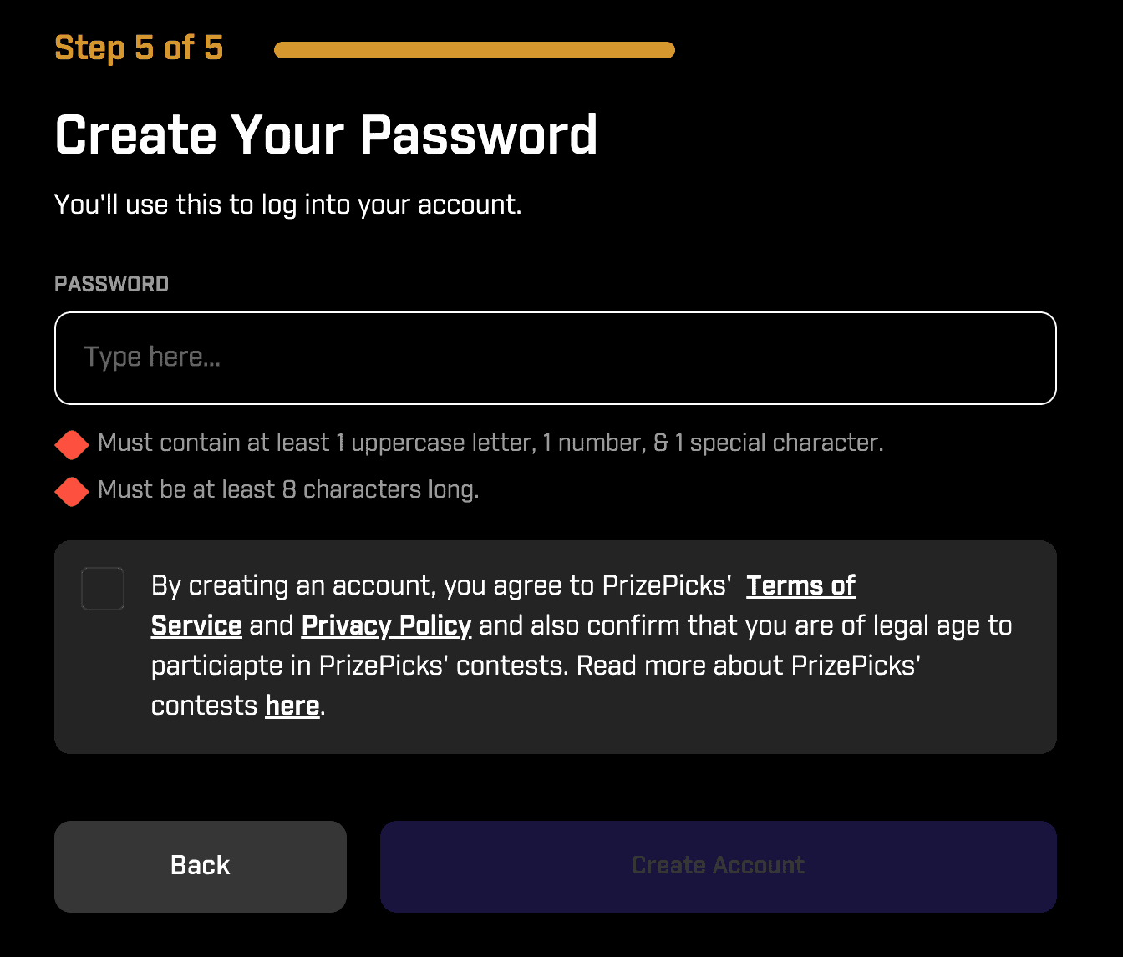Click the 'By creating an account' agreement text
This screenshot has height=957, width=1123.
click(x=292, y=585)
